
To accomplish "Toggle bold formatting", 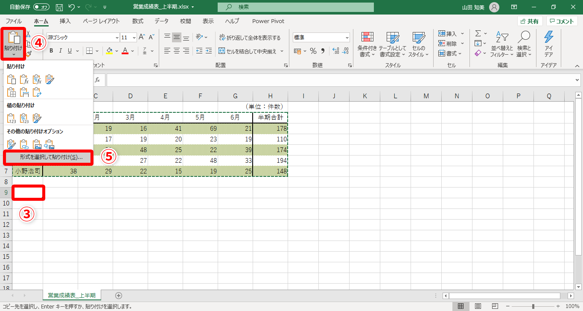I will point(51,51).
